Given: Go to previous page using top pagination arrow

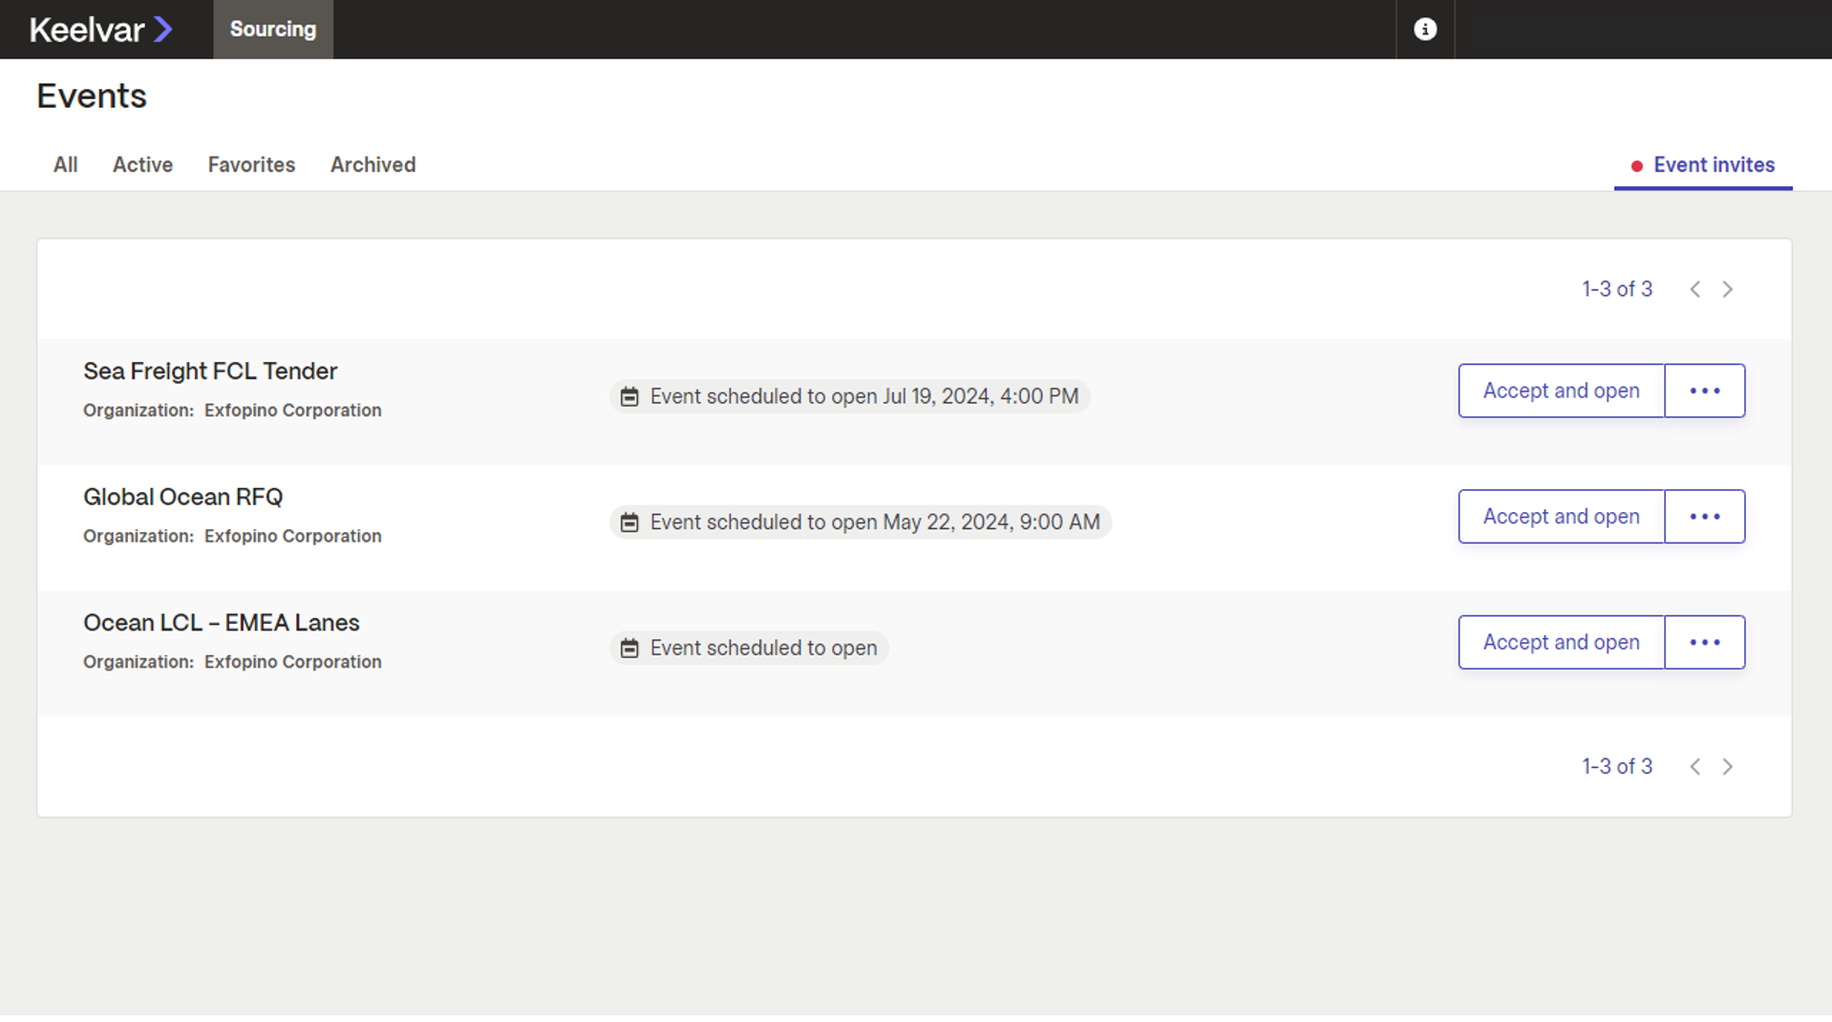Looking at the screenshot, I should click(1694, 289).
